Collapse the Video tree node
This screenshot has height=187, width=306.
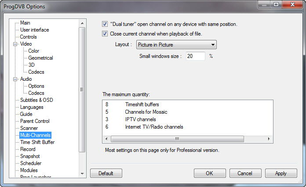[x=15, y=44]
